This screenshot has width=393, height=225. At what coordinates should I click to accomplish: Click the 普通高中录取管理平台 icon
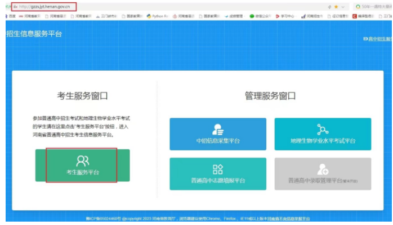coord(323,169)
